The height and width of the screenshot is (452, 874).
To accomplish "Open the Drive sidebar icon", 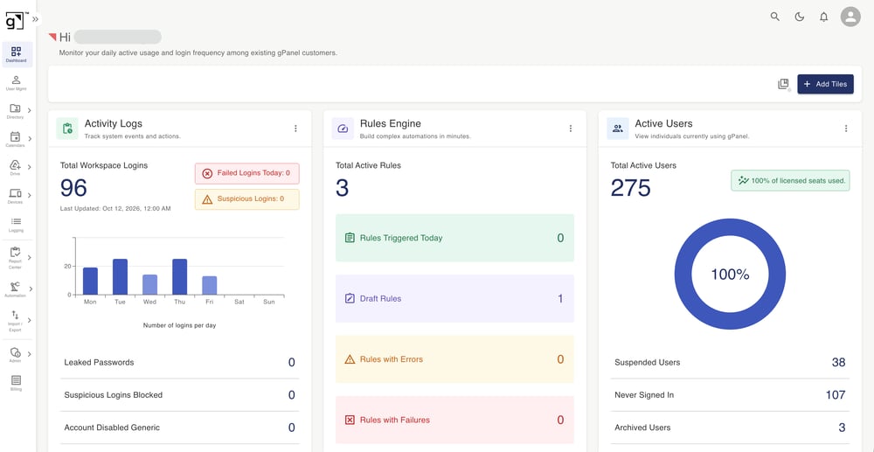I will (15, 165).
